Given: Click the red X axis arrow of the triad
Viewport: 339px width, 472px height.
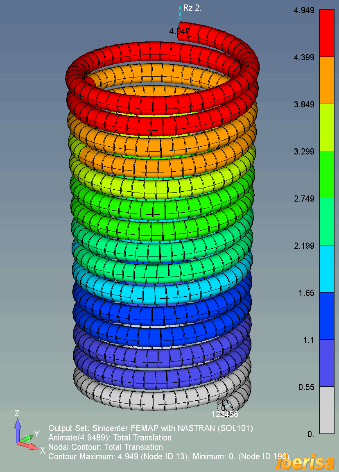Looking at the screenshot, I should pyautogui.click(x=28, y=445).
